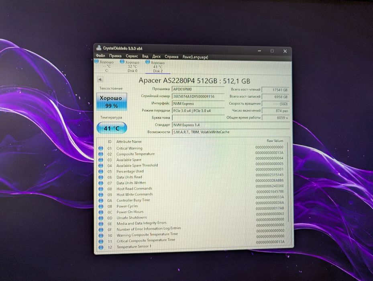This screenshot has width=373, height=281.
Task: Click status icon of Critical Composite Temperature Time row
Action: tap(101, 242)
